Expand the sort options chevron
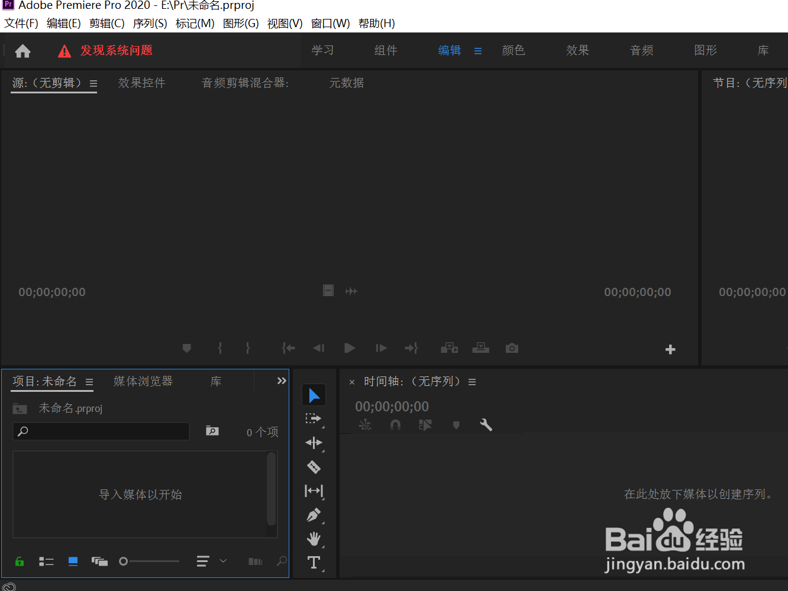The image size is (788, 591). [x=223, y=561]
